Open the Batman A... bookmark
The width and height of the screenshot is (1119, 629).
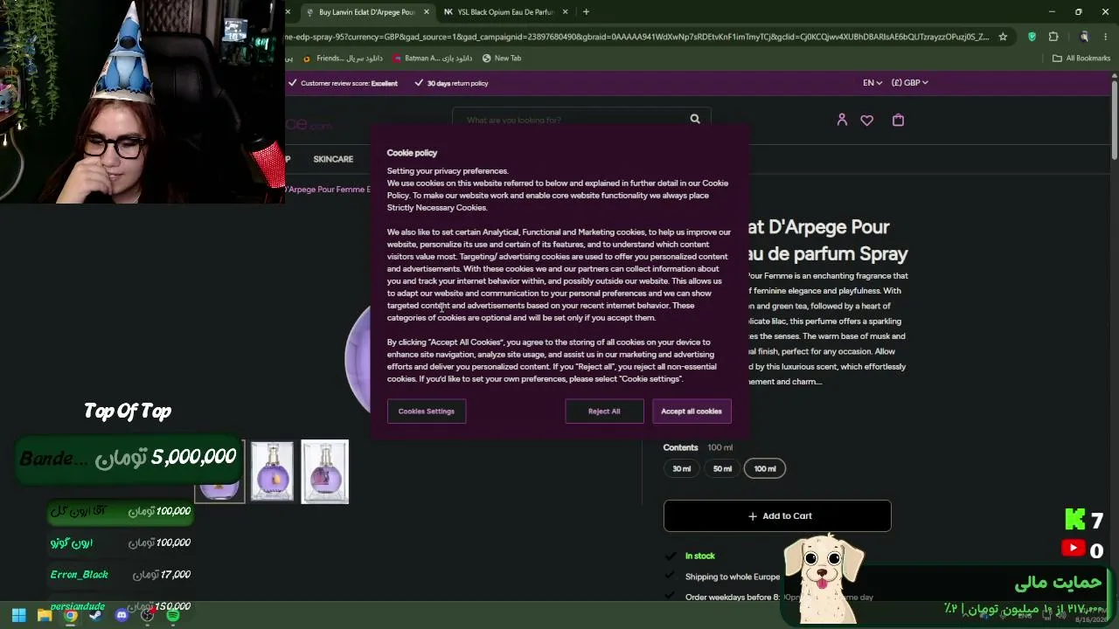[x=433, y=59]
